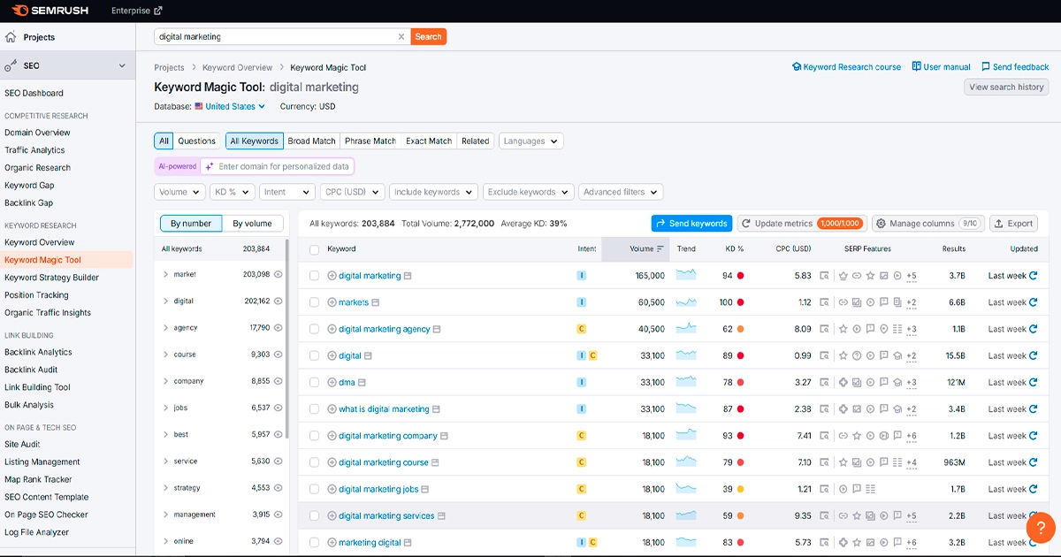Click Send keywords button
The image size is (1061, 557).
tap(692, 224)
